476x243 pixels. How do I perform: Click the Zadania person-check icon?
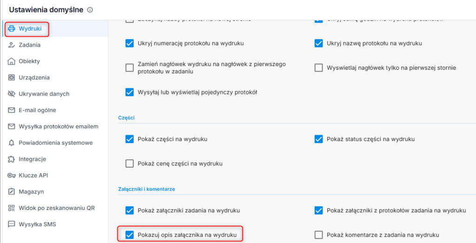(12, 45)
